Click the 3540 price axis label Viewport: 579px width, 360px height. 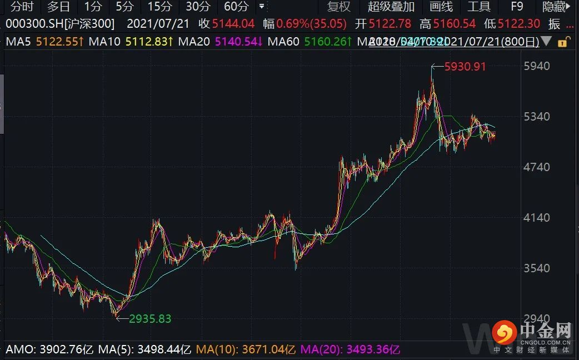click(537, 268)
